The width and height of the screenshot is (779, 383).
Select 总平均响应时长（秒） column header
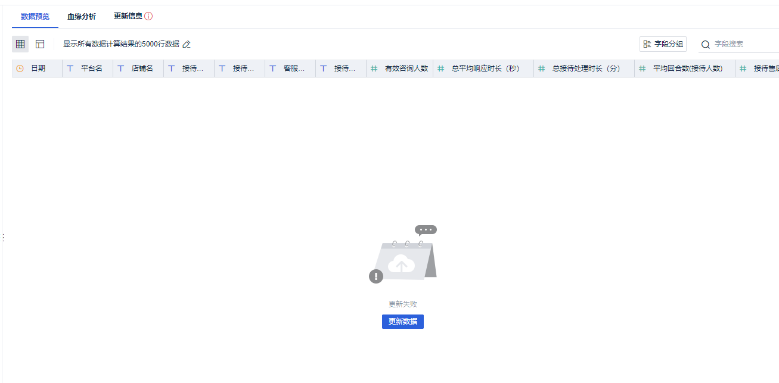(483, 68)
